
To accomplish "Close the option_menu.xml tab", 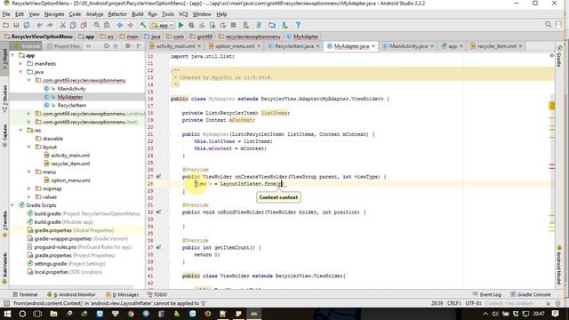I will (259, 46).
